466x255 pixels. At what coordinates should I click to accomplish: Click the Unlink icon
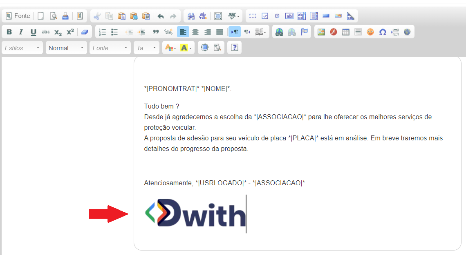pyautogui.click(x=291, y=32)
